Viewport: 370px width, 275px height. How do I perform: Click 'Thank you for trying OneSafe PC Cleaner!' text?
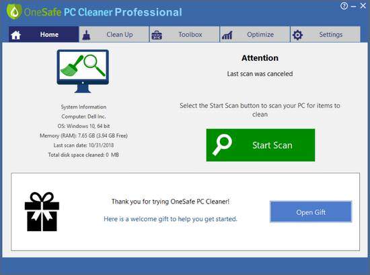pyautogui.click(x=170, y=202)
